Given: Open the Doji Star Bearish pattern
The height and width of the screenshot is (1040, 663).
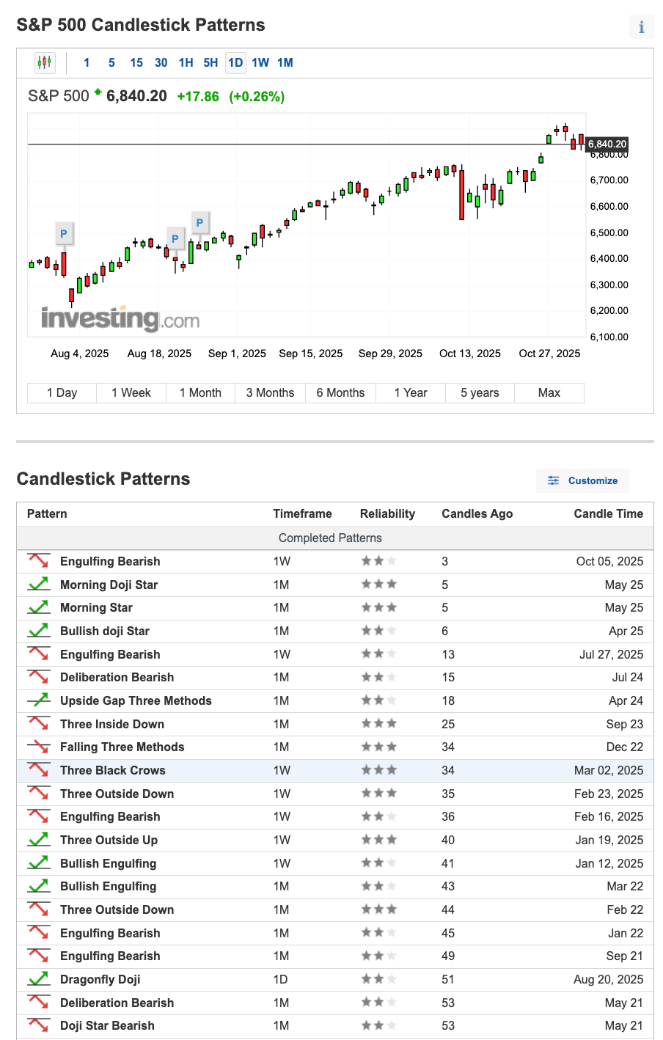Looking at the screenshot, I should [x=107, y=1025].
